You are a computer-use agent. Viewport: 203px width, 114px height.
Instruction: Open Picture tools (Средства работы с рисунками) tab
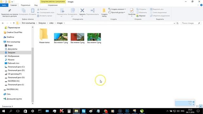click(x=53, y=2)
